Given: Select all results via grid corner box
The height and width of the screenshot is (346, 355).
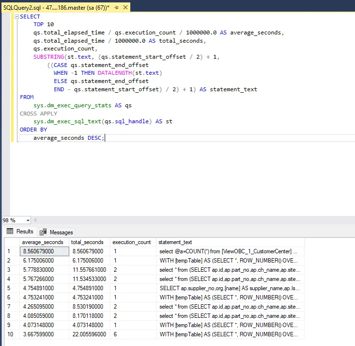Looking at the screenshot, I should click(12, 242).
